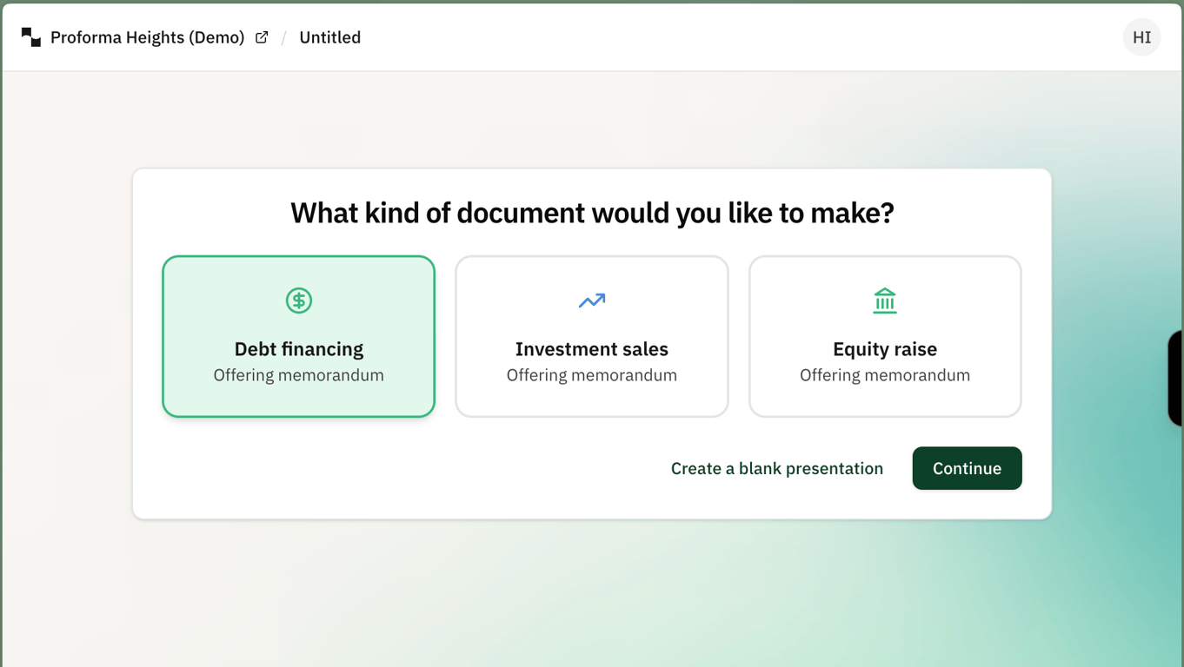Click the upward trend arrow icon on Investment sales
Screen dimensions: 1184x667
click(591, 300)
